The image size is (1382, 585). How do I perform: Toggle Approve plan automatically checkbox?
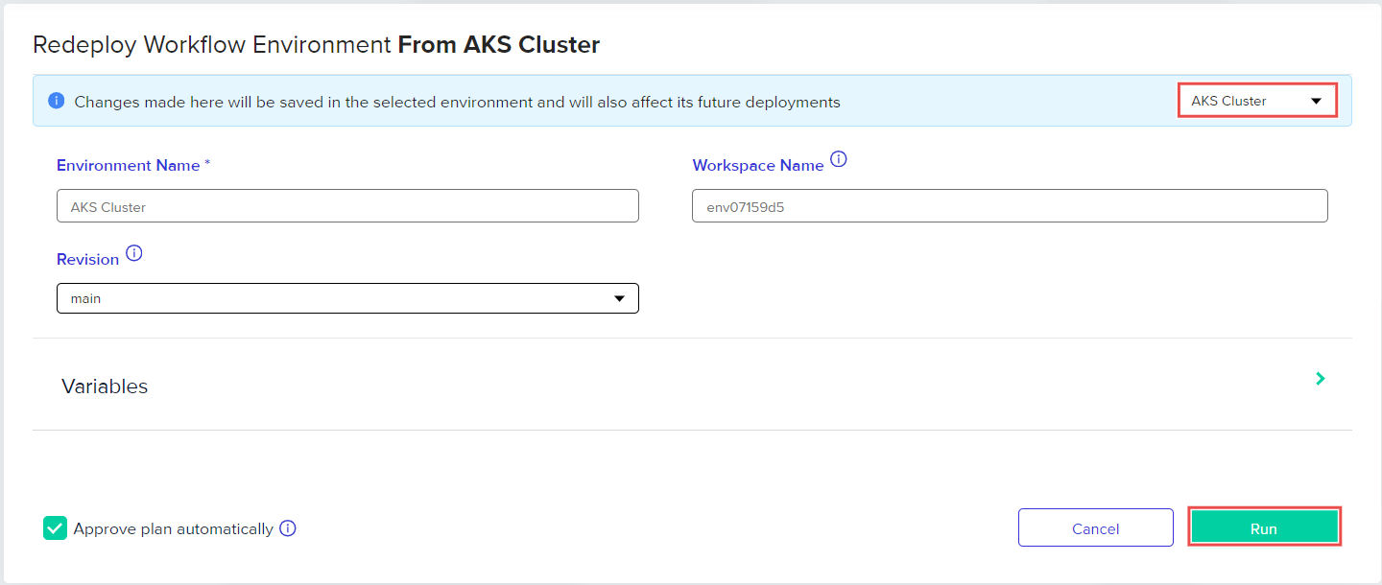pyautogui.click(x=55, y=528)
